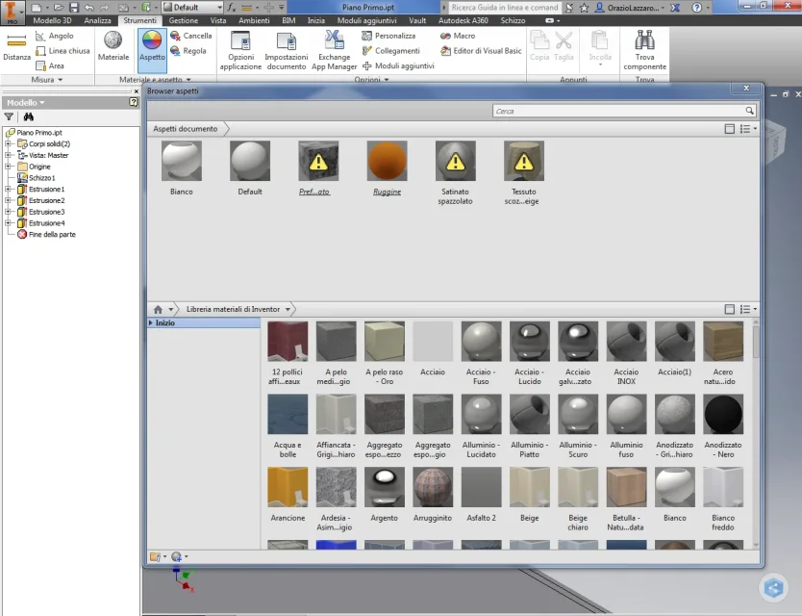
Task: Open Moduli aggiuntivi manager
Action: click(x=398, y=65)
